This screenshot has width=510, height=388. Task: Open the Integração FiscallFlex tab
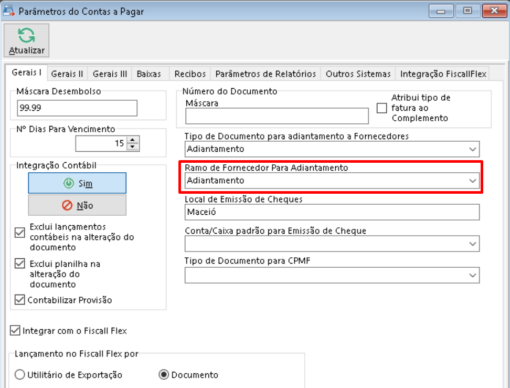click(x=443, y=74)
